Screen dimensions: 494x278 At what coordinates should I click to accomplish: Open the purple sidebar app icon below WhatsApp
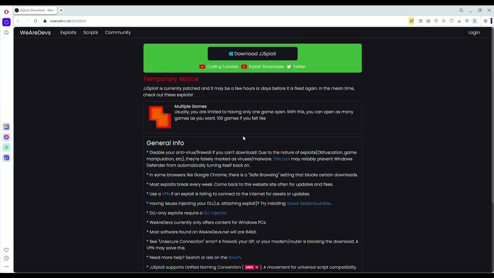pos(6,158)
